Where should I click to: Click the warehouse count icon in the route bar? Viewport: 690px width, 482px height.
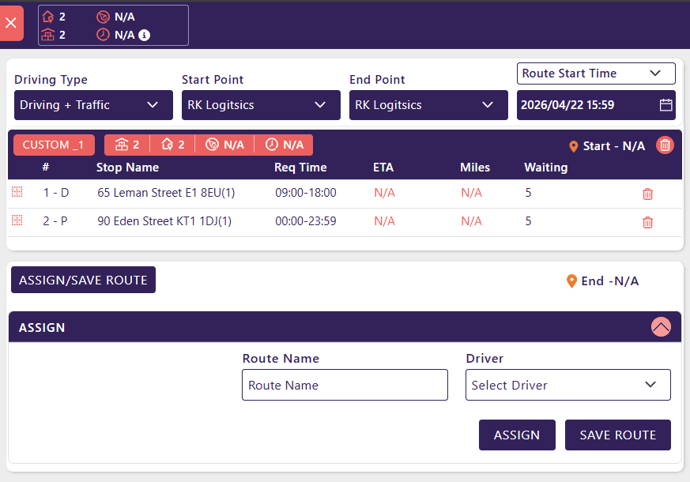click(122, 145)
